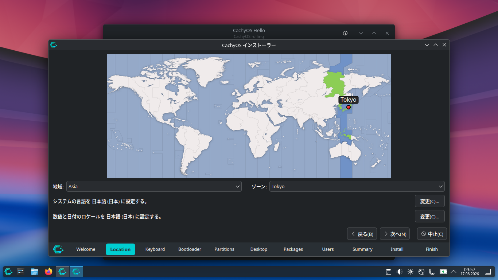This screenshot has width=498, height=280.
Task: Close the CachyOS Hello window
Action: 387,33
